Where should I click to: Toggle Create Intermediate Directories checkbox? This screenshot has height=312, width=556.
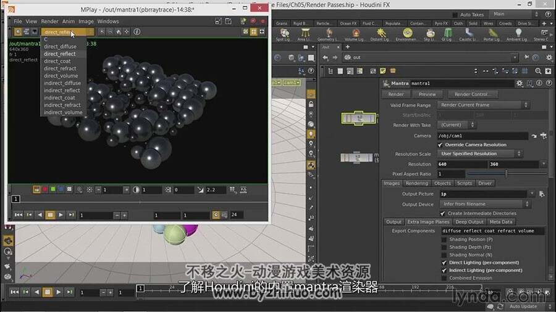point(442,214)
